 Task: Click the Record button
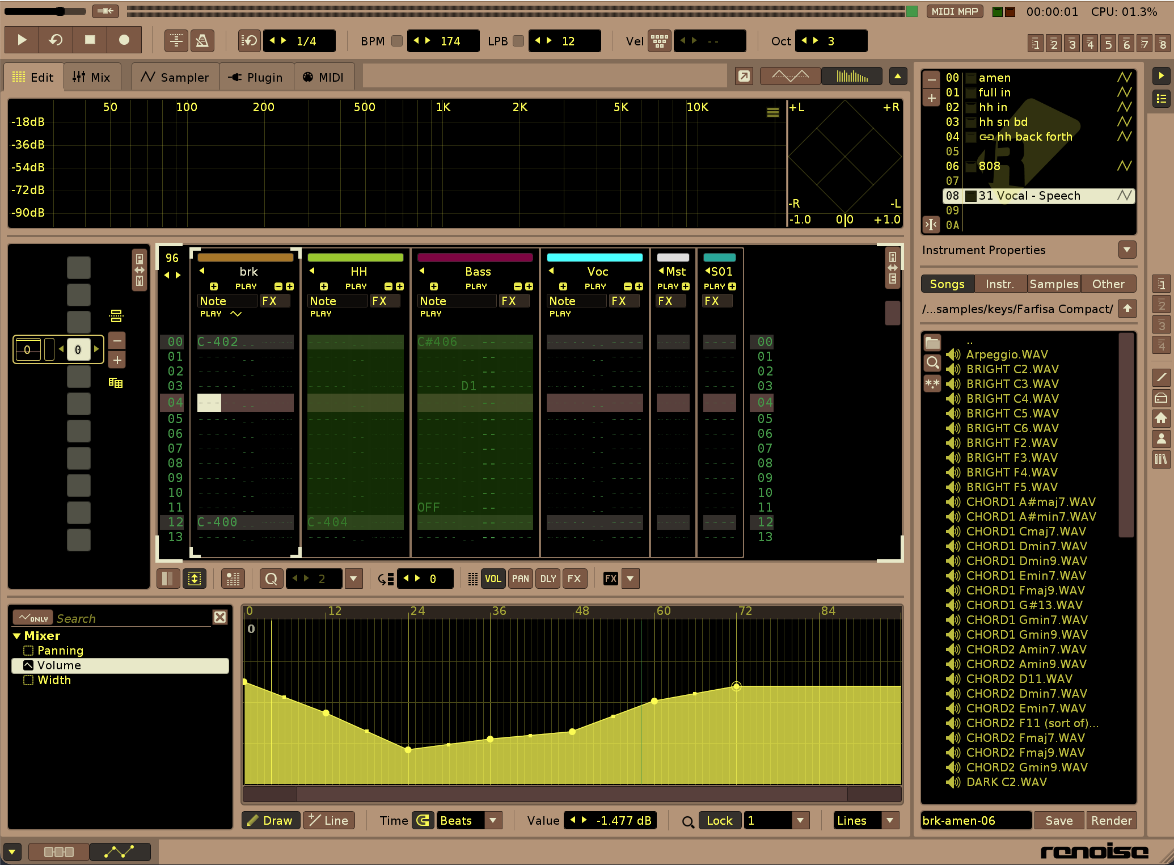[x=124, y=40]
